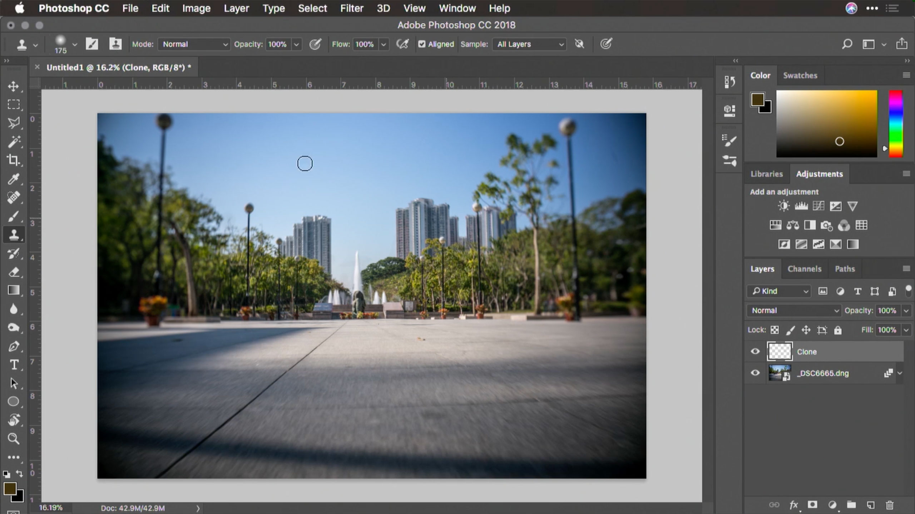Select the Eyedropper tool
The height and width of the screenshot is (514, 915).
[x=14, y=179]
